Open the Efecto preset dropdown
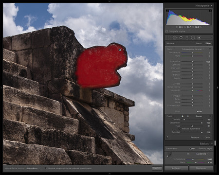The width and height of the screenshot is (219, 175). [193, 49]
